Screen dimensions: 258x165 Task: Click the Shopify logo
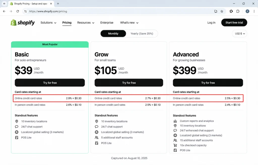[x=22, y=22]
